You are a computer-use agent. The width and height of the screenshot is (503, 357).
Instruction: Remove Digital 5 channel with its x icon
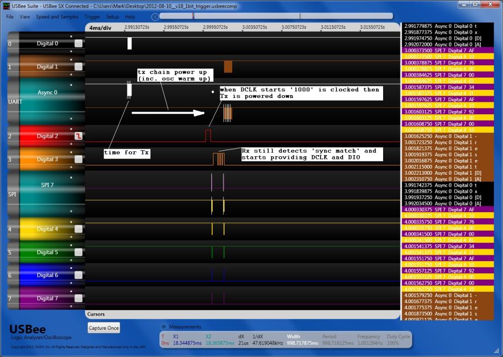point(71,245)
